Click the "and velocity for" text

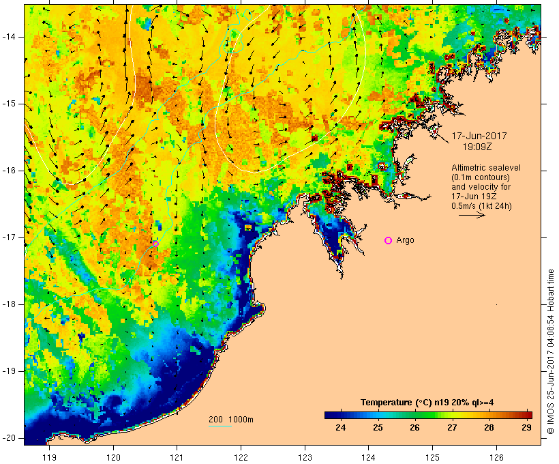coord(481,187)
